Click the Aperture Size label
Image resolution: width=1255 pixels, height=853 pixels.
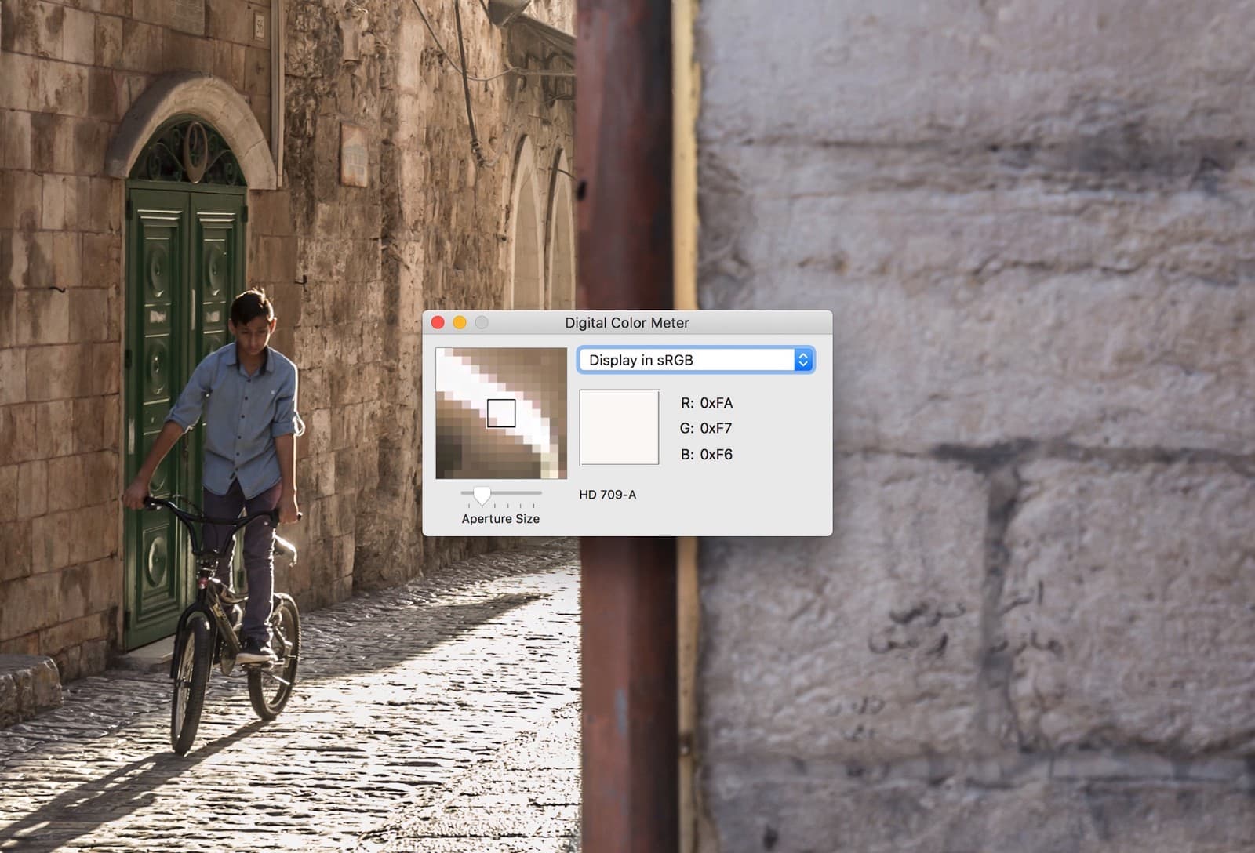click(x=500, y=519)
